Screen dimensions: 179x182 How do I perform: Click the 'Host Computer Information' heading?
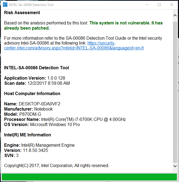point(32,93)
